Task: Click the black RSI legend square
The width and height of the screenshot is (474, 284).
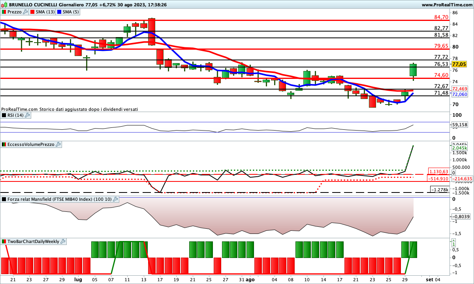Action: (4, 115)
